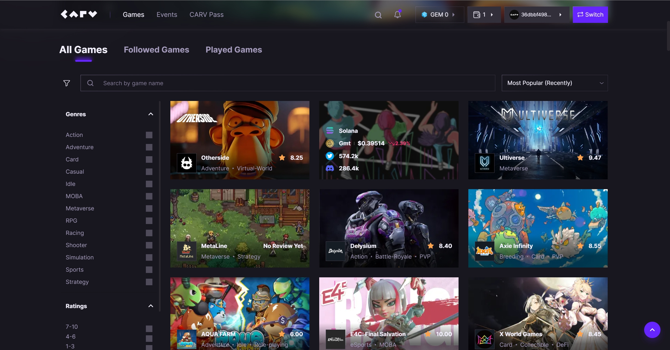Click the scroll-to-top arrow button
This screenshot has width=670, height=350.
coord(652,330)
